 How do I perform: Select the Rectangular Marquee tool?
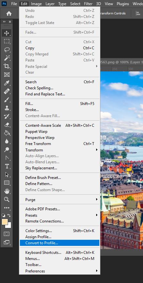click(7, 41)
